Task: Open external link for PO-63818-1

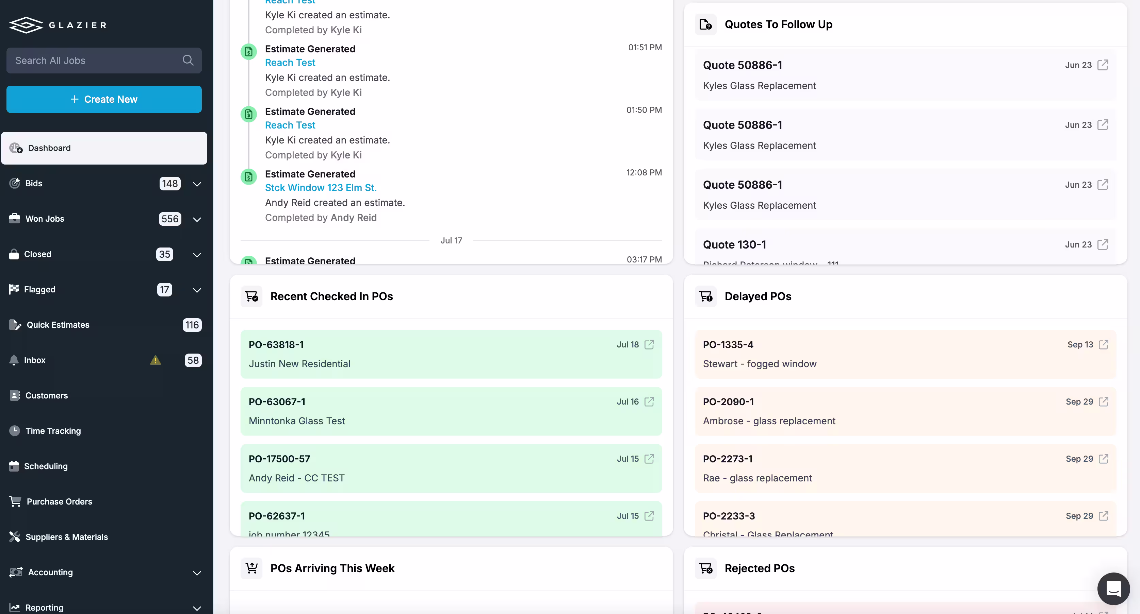Action: point(649,344)
